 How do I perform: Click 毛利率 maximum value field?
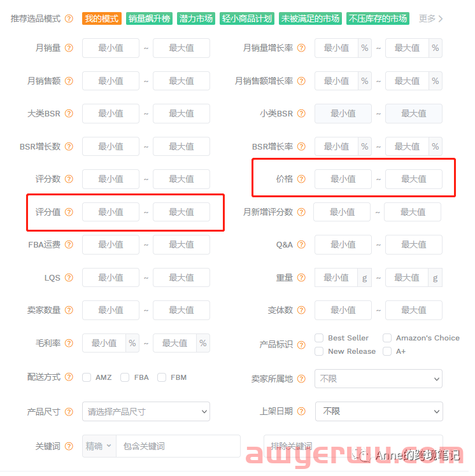[174, 344]
